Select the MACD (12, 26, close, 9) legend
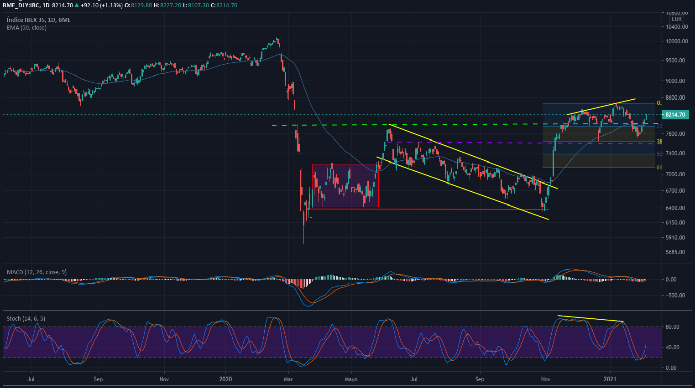The width and height of the screenshot is (695, 388). click(37, 272)
